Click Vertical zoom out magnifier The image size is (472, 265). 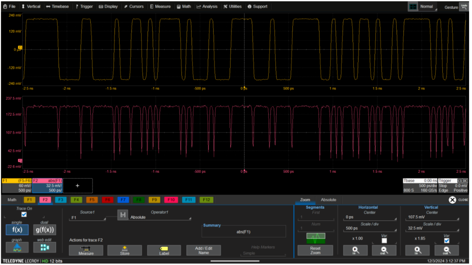click(446, 251)
